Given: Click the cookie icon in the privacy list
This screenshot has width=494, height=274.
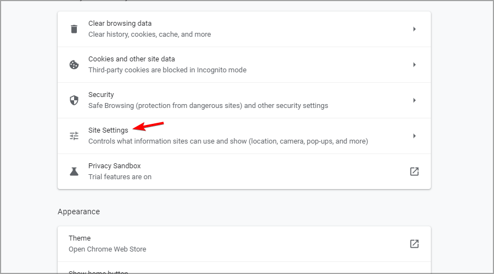Looking at the screenshot, I should click(74, 65).
